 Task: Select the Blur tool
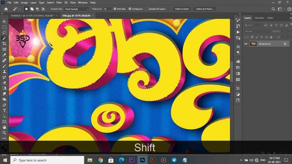coord(4,94)
